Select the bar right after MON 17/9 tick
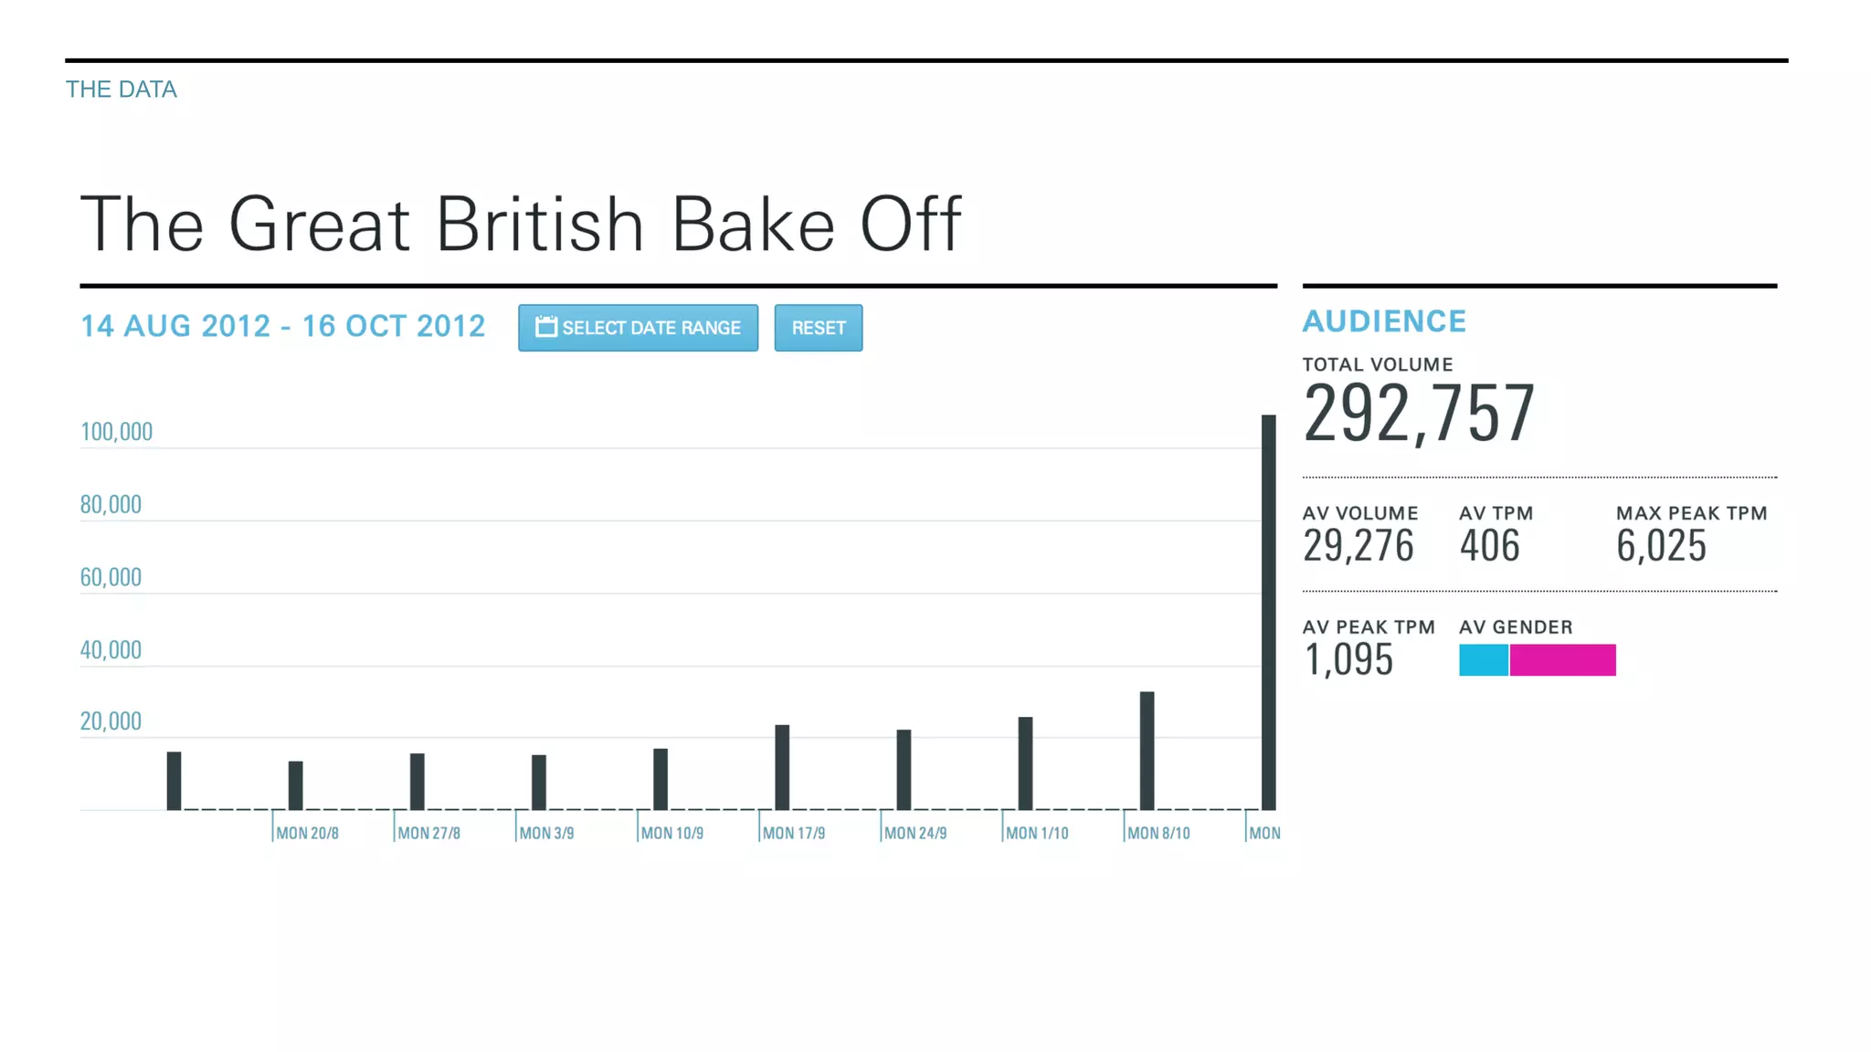 (782, 767)
